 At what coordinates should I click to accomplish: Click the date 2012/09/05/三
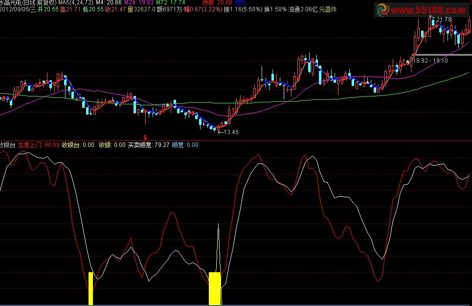pos(18,9)
